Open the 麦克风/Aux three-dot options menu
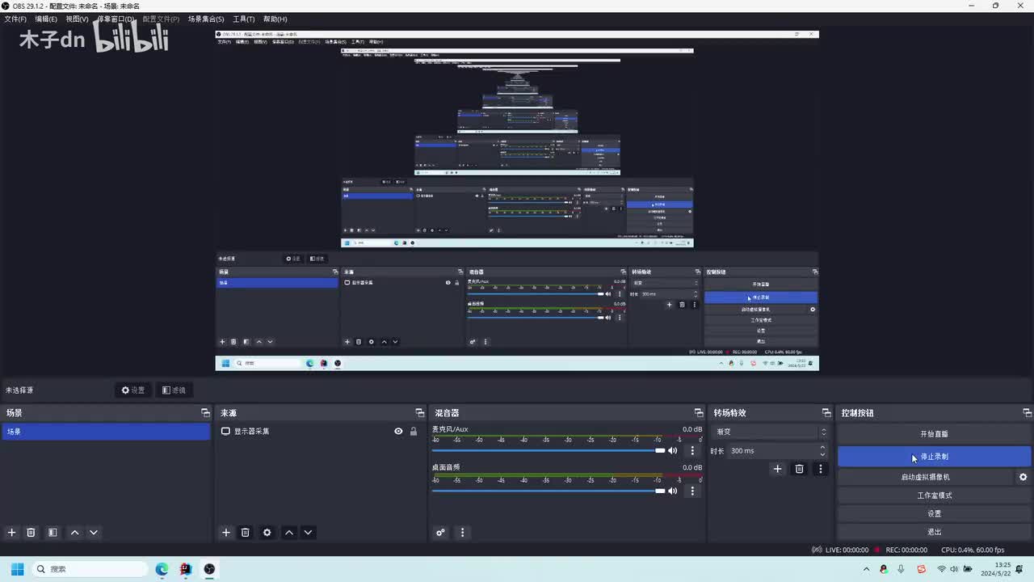1034x582 pixels. [x=692, y=451]
